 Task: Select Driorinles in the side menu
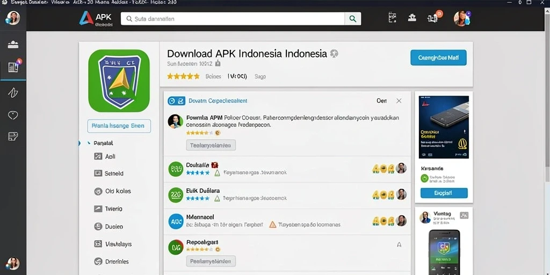(112, 262)
